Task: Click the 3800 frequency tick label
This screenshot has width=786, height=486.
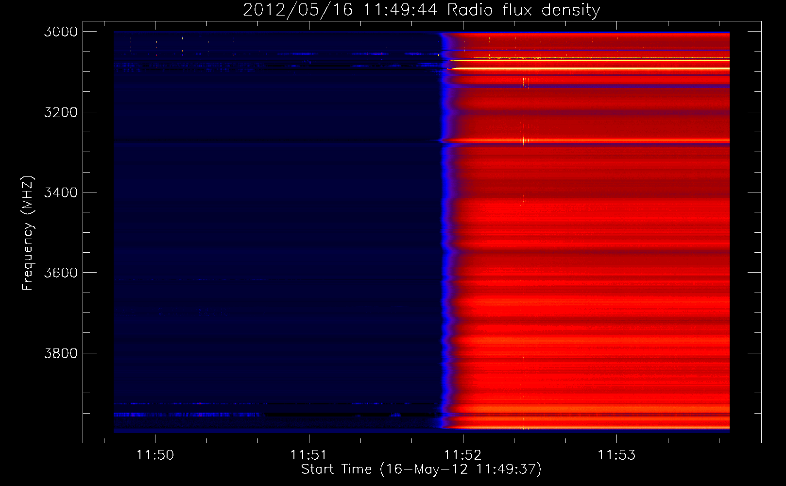Action: 60,353
